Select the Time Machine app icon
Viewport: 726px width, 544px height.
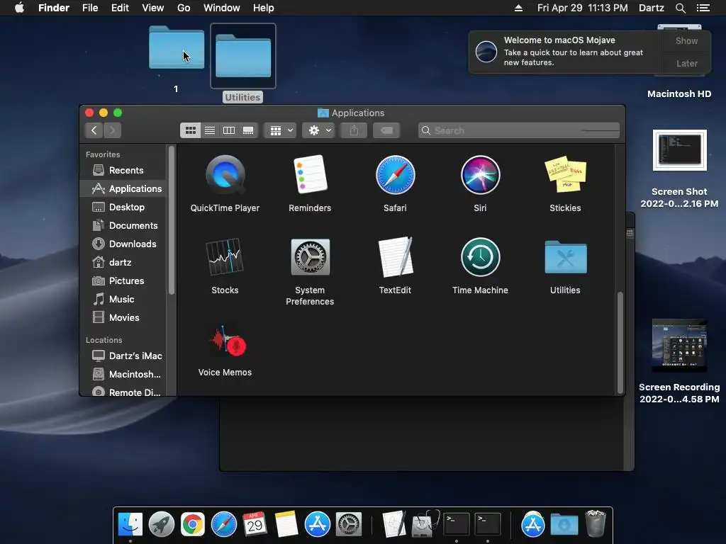point(480,256)
